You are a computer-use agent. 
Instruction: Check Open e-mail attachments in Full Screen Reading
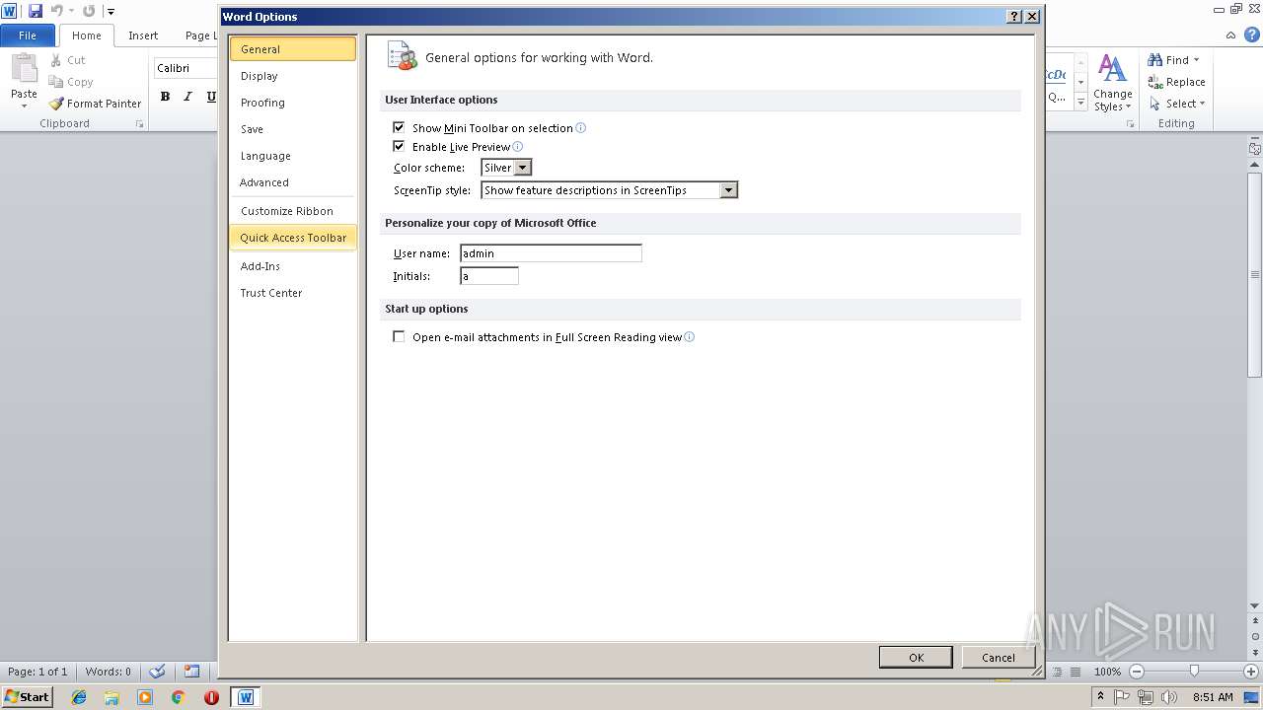pos(399,336)
